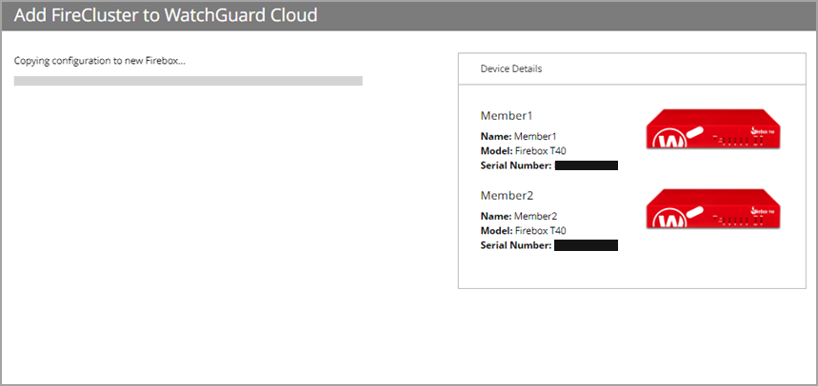Click the Serial Number label for Member1
This screenshot has height=386, width=818.
point(515,165)
